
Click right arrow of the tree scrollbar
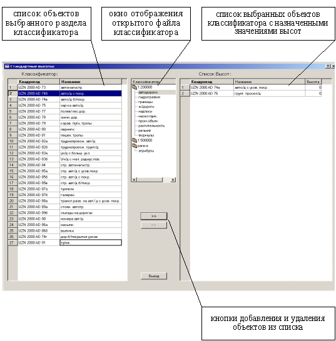pyautogui.click(x=173, y=180)
